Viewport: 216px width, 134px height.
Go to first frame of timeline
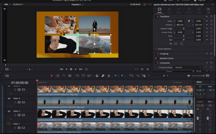tap(62, 69)
